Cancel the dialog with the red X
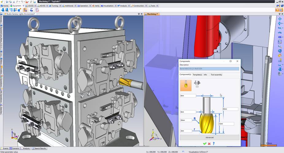284x153 pixels. pos(209,144)
